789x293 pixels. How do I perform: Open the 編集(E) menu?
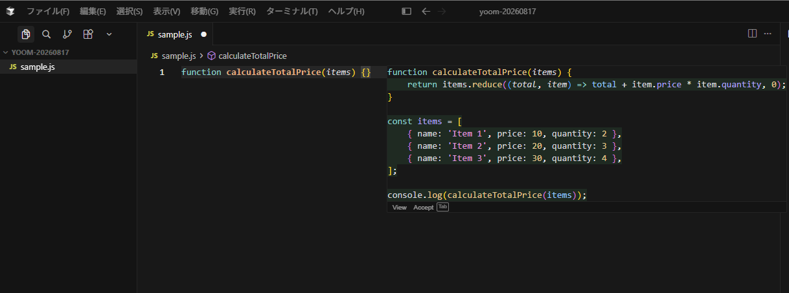pos(93,12)
